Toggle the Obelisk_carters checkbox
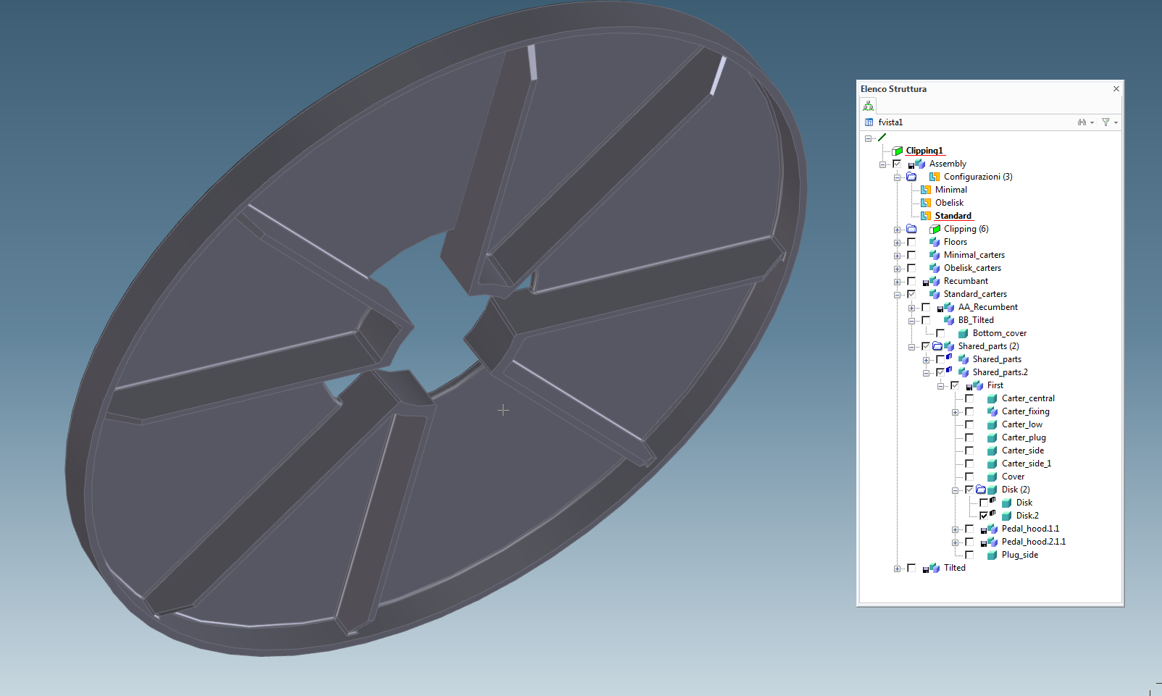The height and width of the screenshot is (696, 1162). pyautogui.click(x=911, y=268)
